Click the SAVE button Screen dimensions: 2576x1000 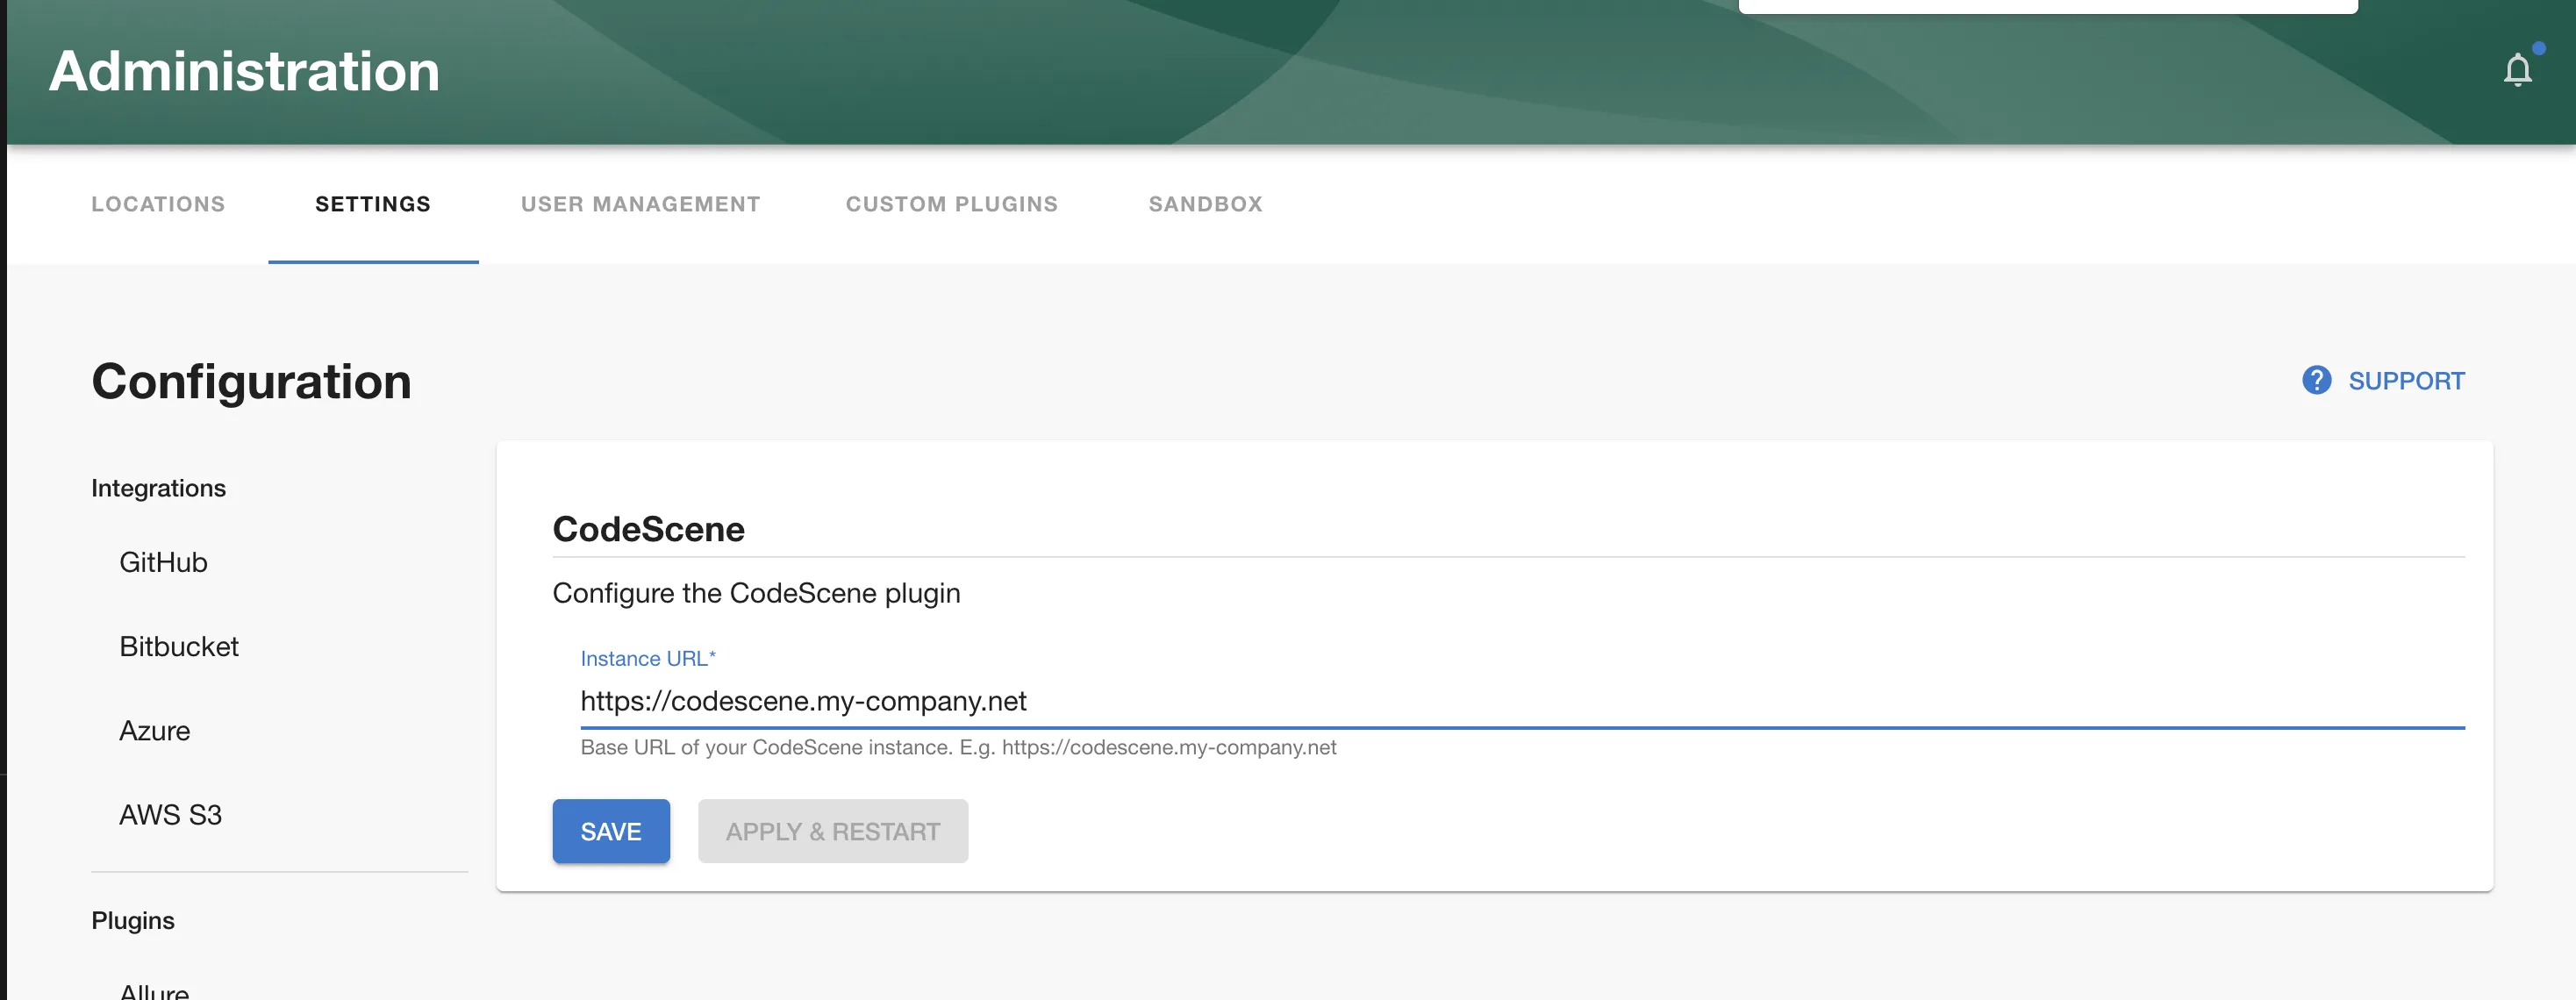tap(611, 831)
